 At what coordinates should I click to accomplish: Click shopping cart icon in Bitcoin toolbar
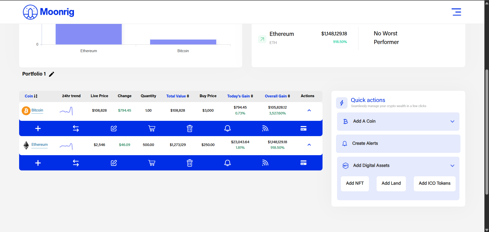point(152,128)
